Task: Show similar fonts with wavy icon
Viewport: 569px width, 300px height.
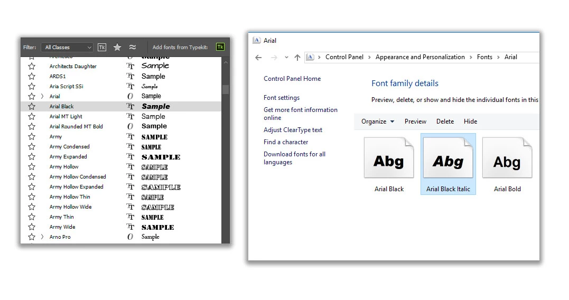Action: (133, 47)
